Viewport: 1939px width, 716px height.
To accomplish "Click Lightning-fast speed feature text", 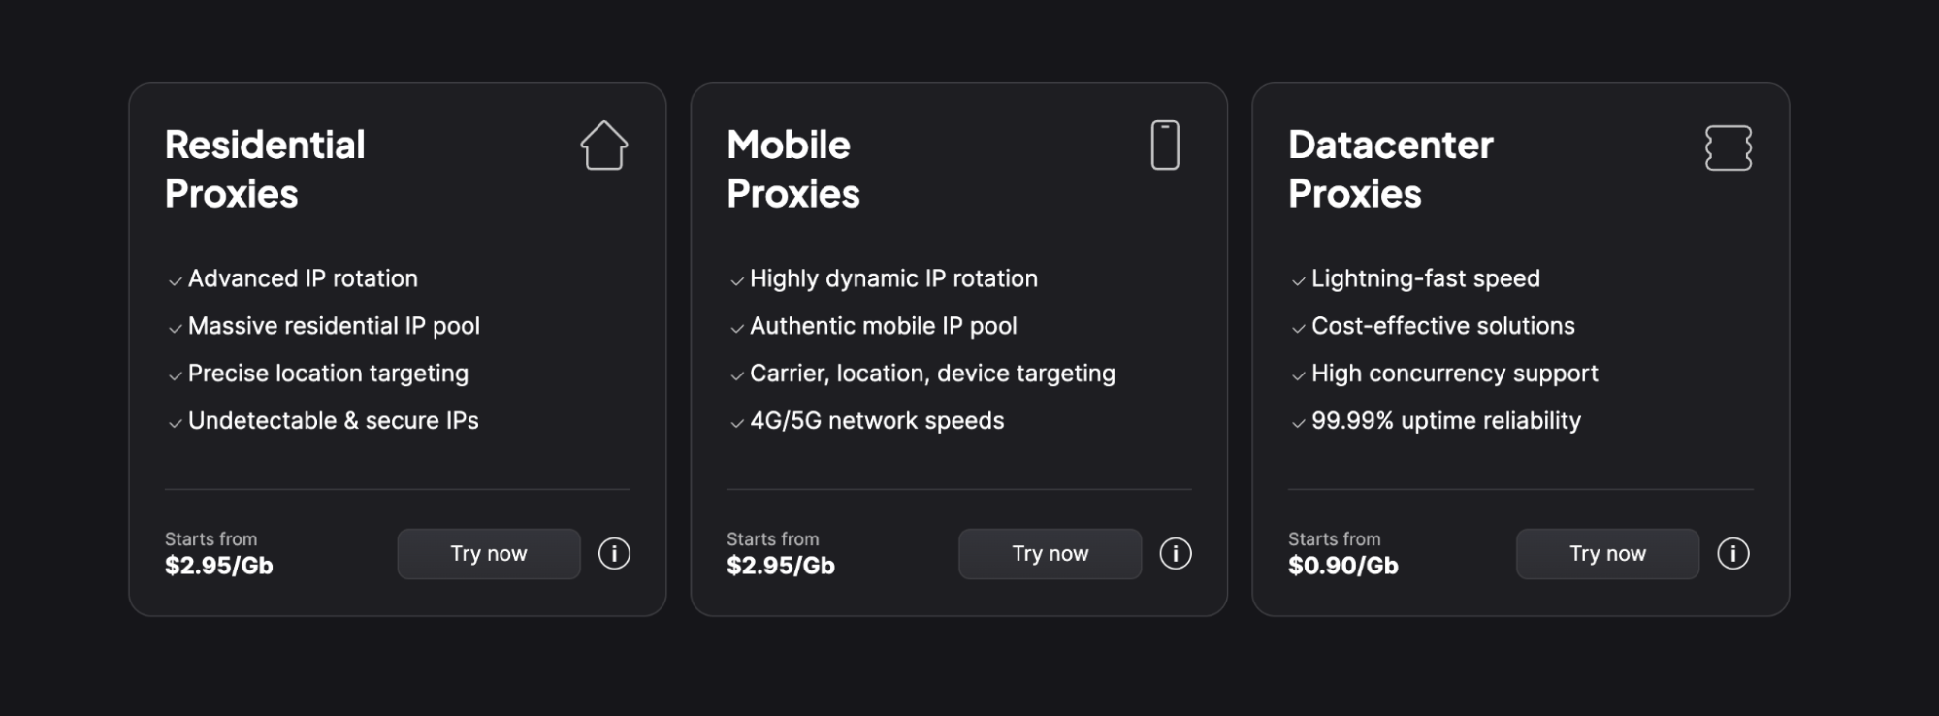I will [1426, 279].
